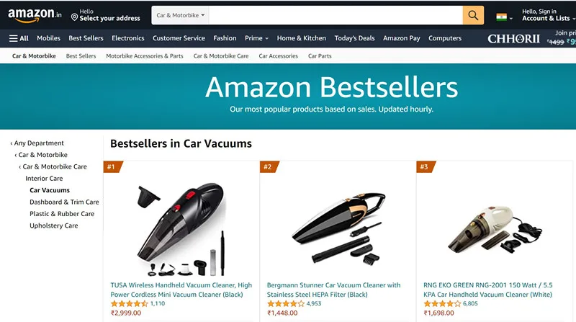This screenshot has height=322, width=576.
Task: Open RNG EKO GREEN vacuum product link
Action: click(x=488, y=290)
